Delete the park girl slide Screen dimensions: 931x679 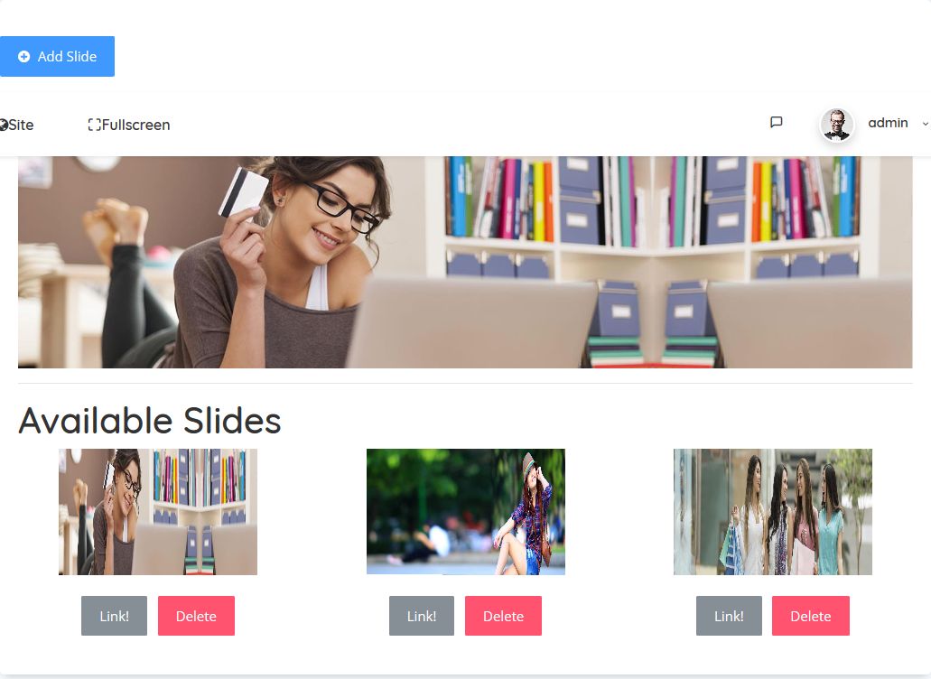pos(503,616)
